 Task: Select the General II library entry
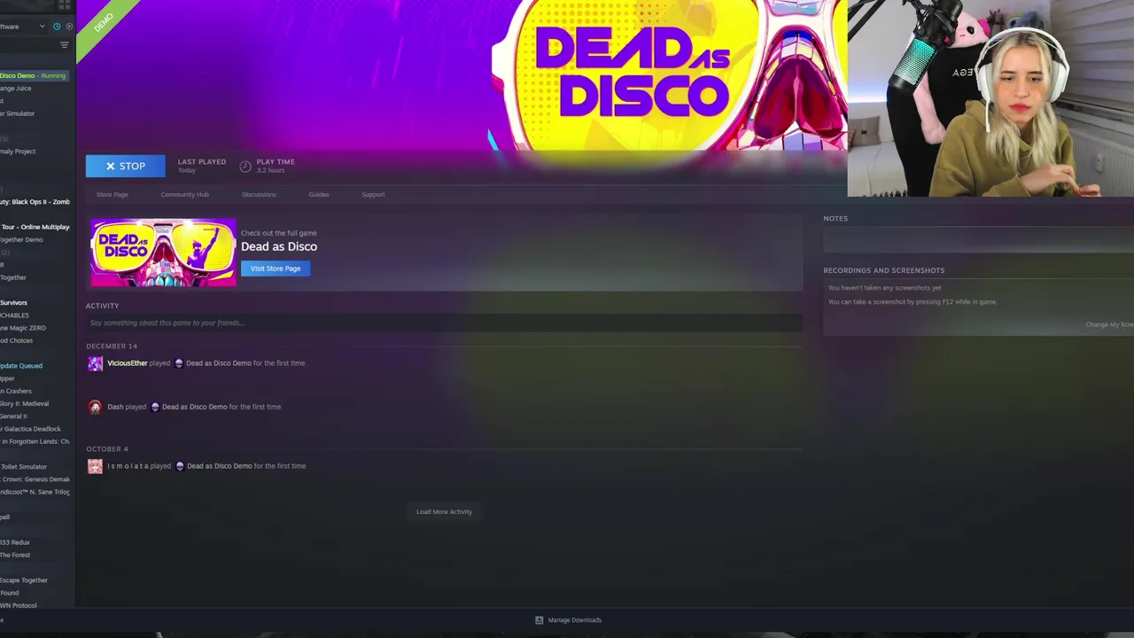(x=14, y=416)
